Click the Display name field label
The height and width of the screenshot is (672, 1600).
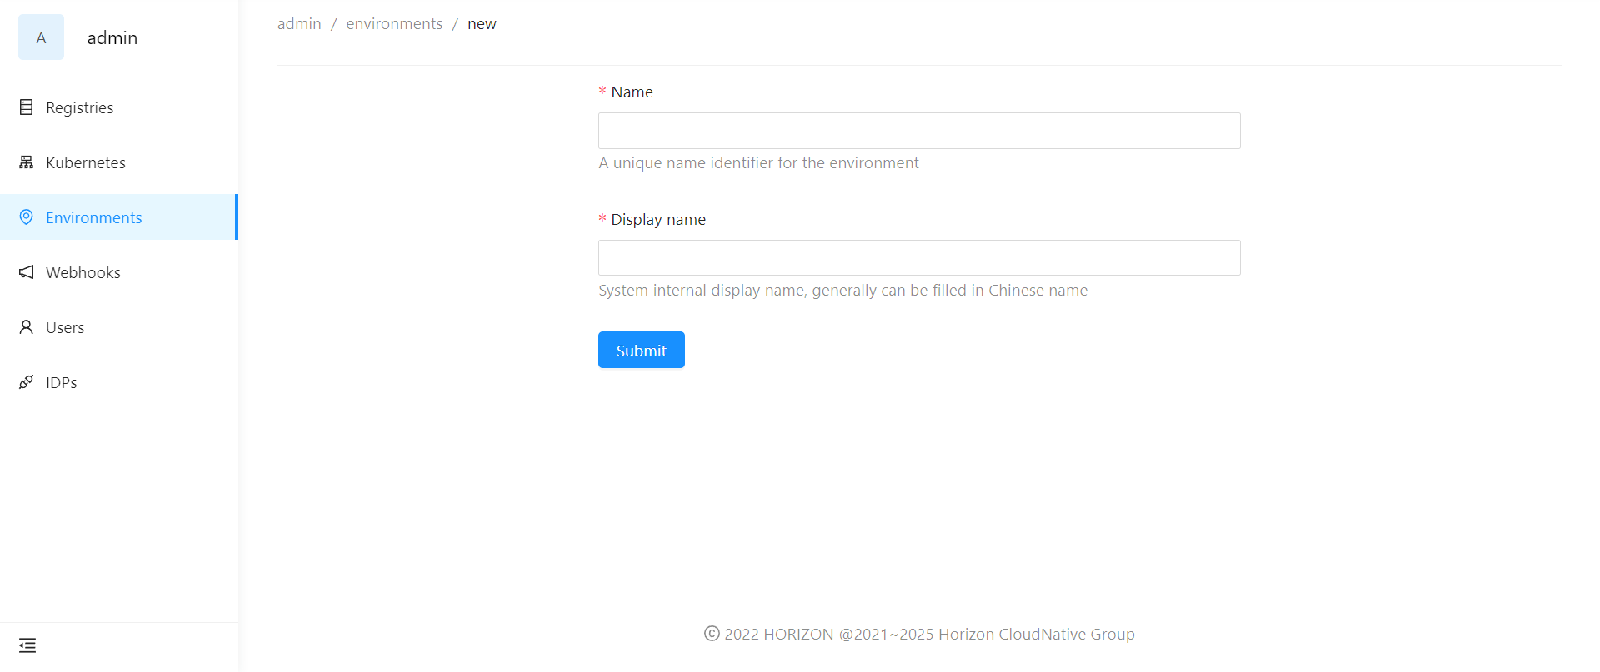point(658,220)
